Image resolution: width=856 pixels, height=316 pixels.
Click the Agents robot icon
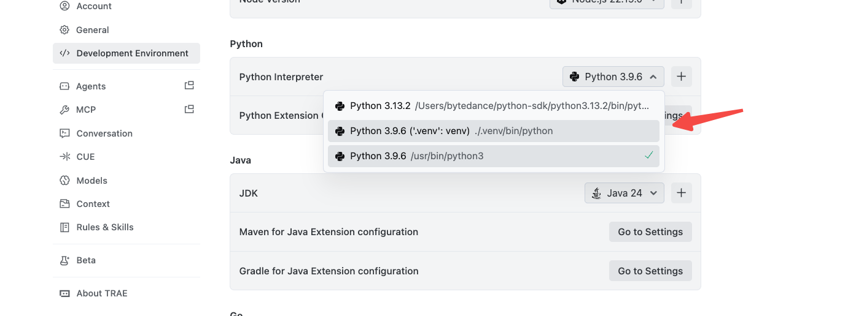click(64, 86)
